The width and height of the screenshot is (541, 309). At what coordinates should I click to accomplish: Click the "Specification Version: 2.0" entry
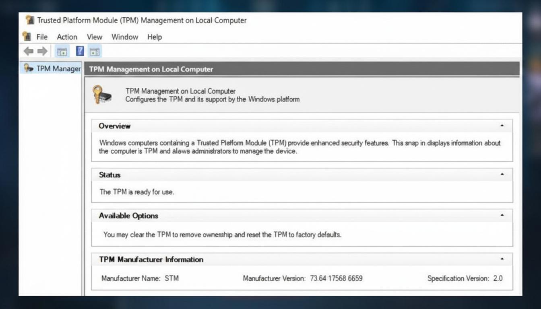pyautogui.click(x=465, y=278)
